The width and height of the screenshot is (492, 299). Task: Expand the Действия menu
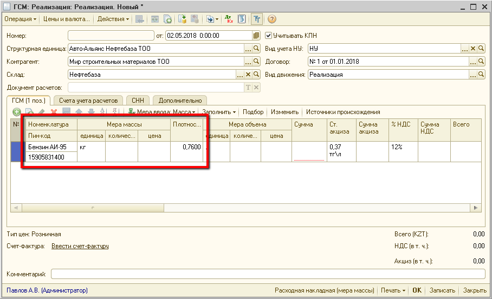[x=113, y=19]
